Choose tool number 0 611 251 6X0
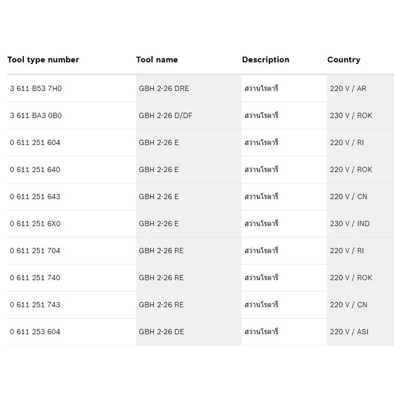Image resolution: width=394 pixels, height=394 pixels. click(x=35, y=224)
